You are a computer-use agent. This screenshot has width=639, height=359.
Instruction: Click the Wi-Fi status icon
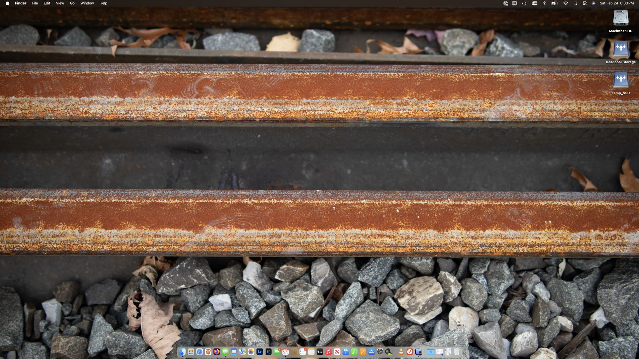[566, 3]
